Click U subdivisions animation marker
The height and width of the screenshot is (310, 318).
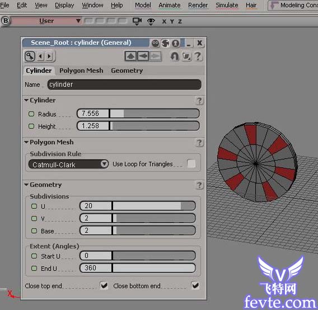(34, 206)
